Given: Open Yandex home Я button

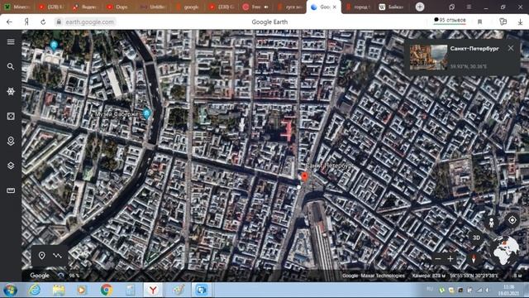Looking at the screenshot, I should (x=26, y=22).
